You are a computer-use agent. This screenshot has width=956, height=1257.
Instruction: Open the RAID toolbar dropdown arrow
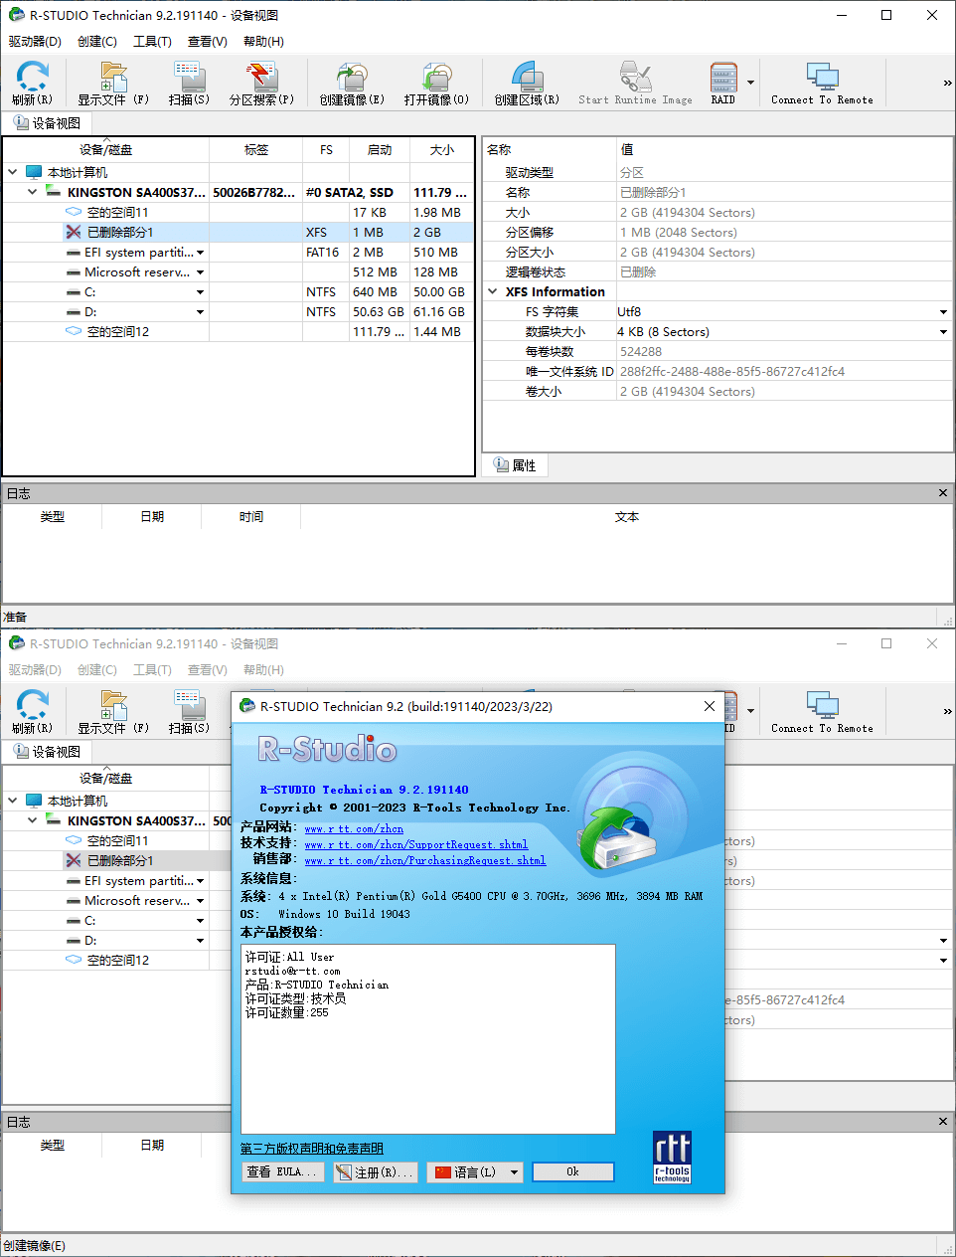(750, 83)
